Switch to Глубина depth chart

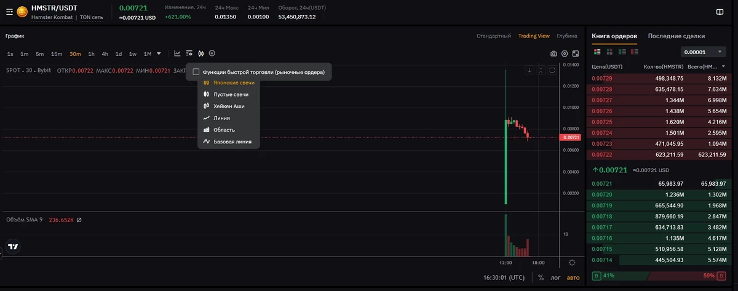(567, 36)
